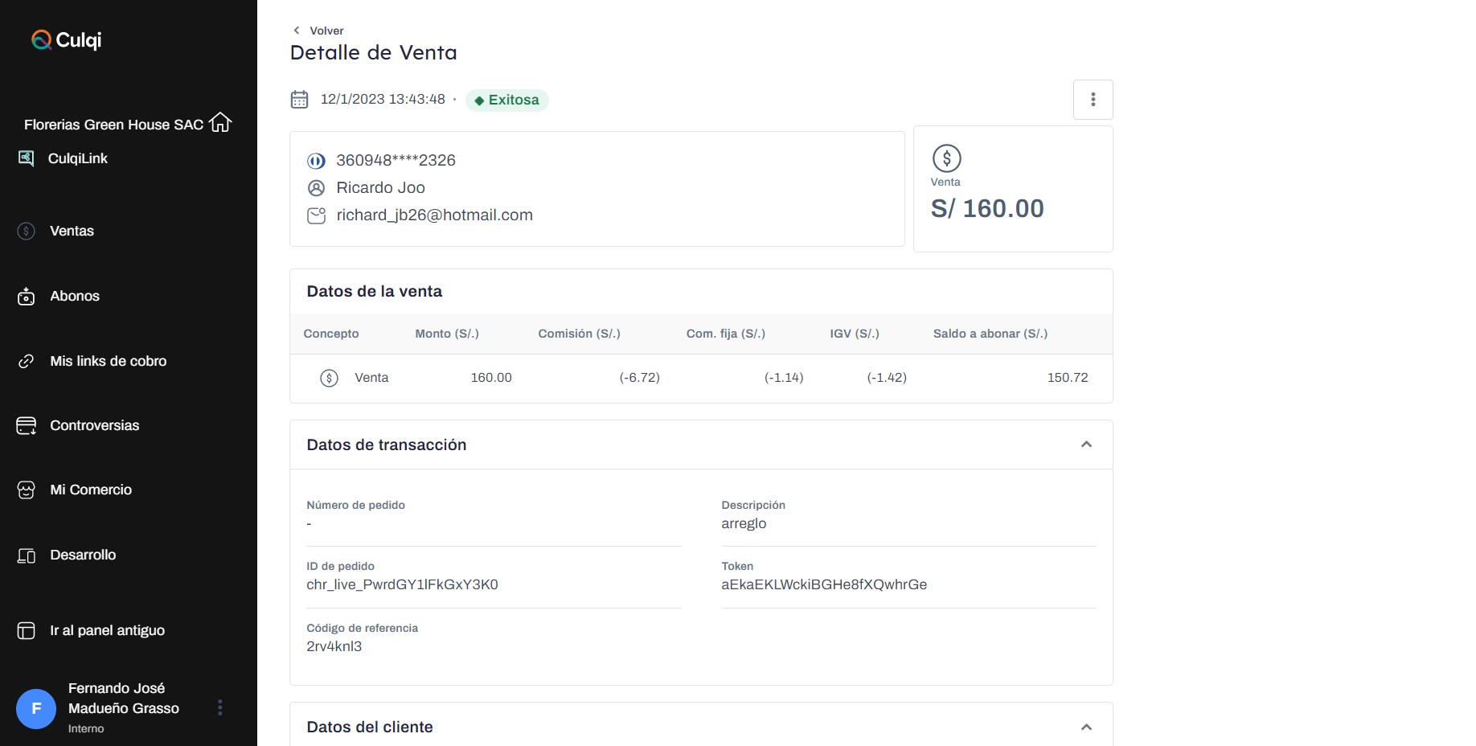Screen dimensions: 1476x746
Task: Go back using the Volver link
Action: 319,31
